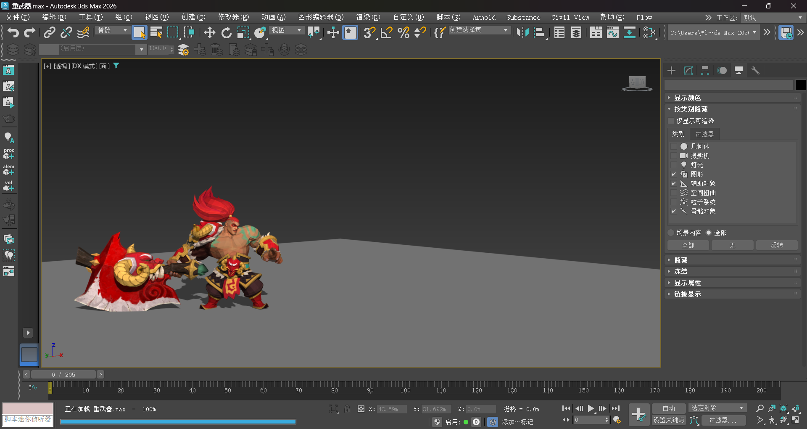The width and height of the screenshot is (807, 429).
Task: Select the 全部 radio option
Action: pyautogui.click(x=709, y=233)
